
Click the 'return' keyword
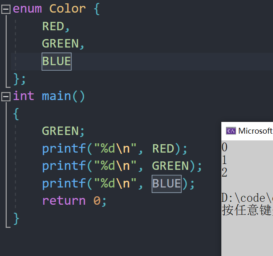64,201
